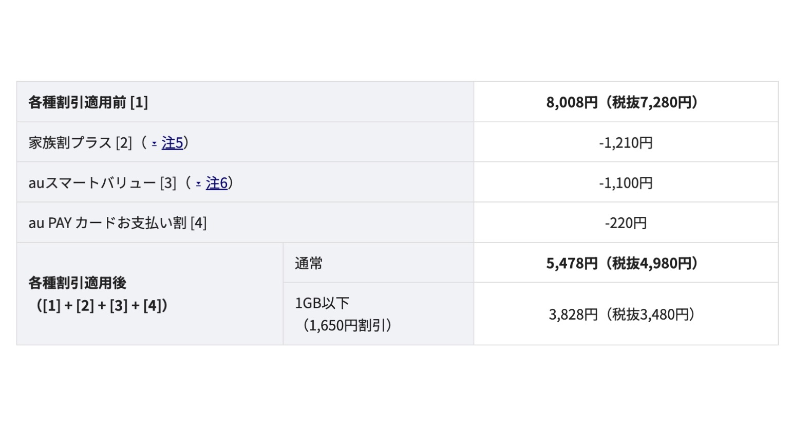
Task: Click the small arrow icon before 注5
Action: [x=154, y=144]
